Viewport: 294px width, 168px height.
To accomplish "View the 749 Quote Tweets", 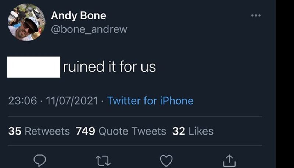I will coord(121,131).
